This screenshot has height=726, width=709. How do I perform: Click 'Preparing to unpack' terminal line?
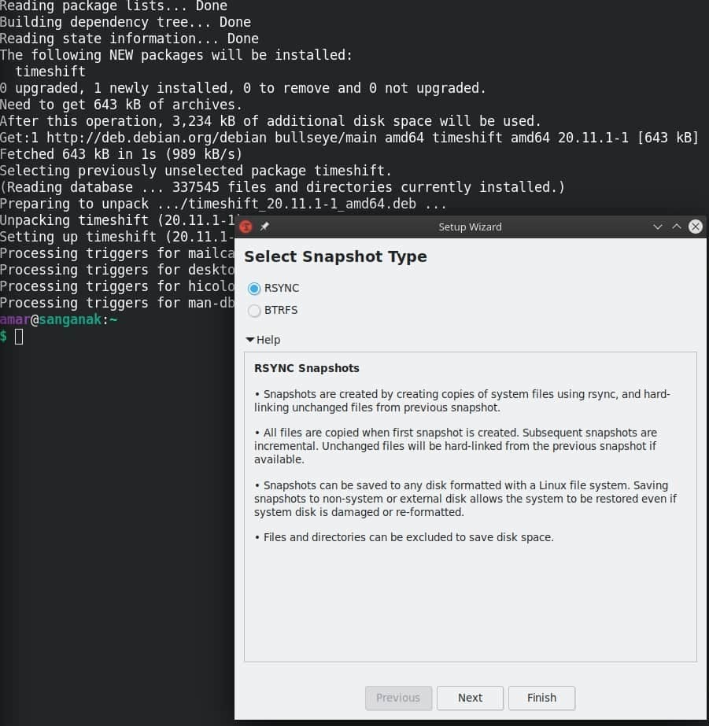click(223, 204)
